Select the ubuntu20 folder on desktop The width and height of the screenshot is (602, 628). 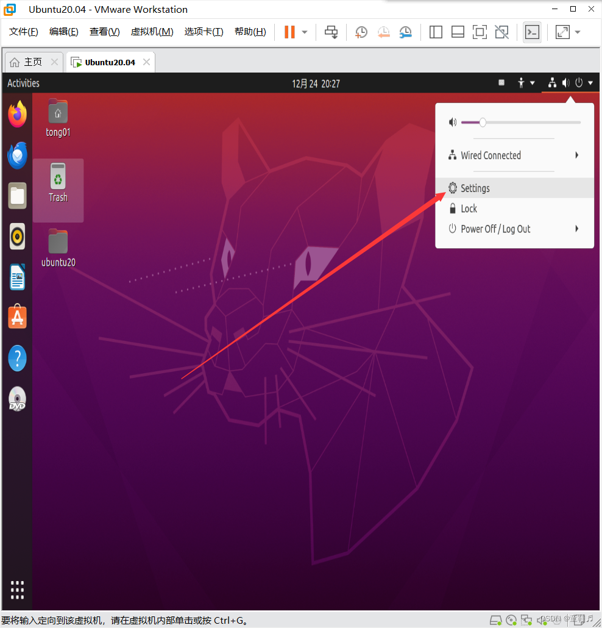[58, 248]
